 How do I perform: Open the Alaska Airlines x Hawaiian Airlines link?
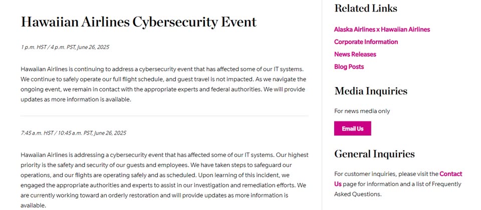pyautogui.click(x=382, y=29)
